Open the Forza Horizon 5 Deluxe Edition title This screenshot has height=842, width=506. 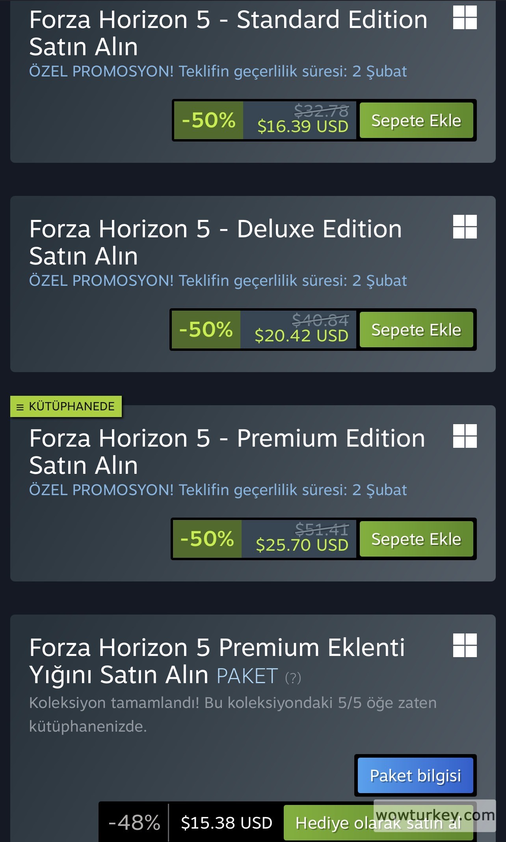[215, 242]
